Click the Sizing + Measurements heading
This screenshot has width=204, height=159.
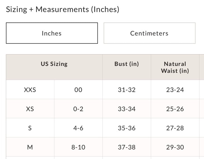(x=63, y=9)
